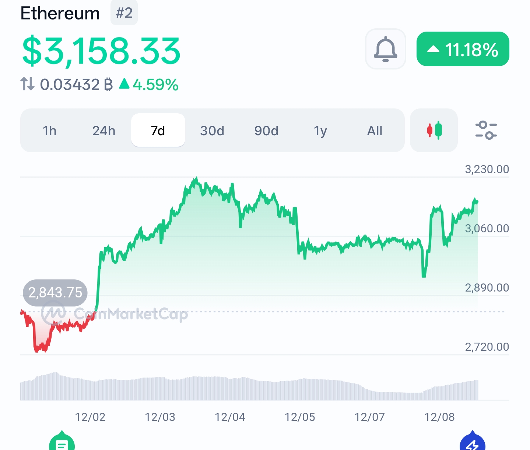The width and height of the screenshot is (530, 450).
Task: Switch to candlestick chart view
Action: 434,130
